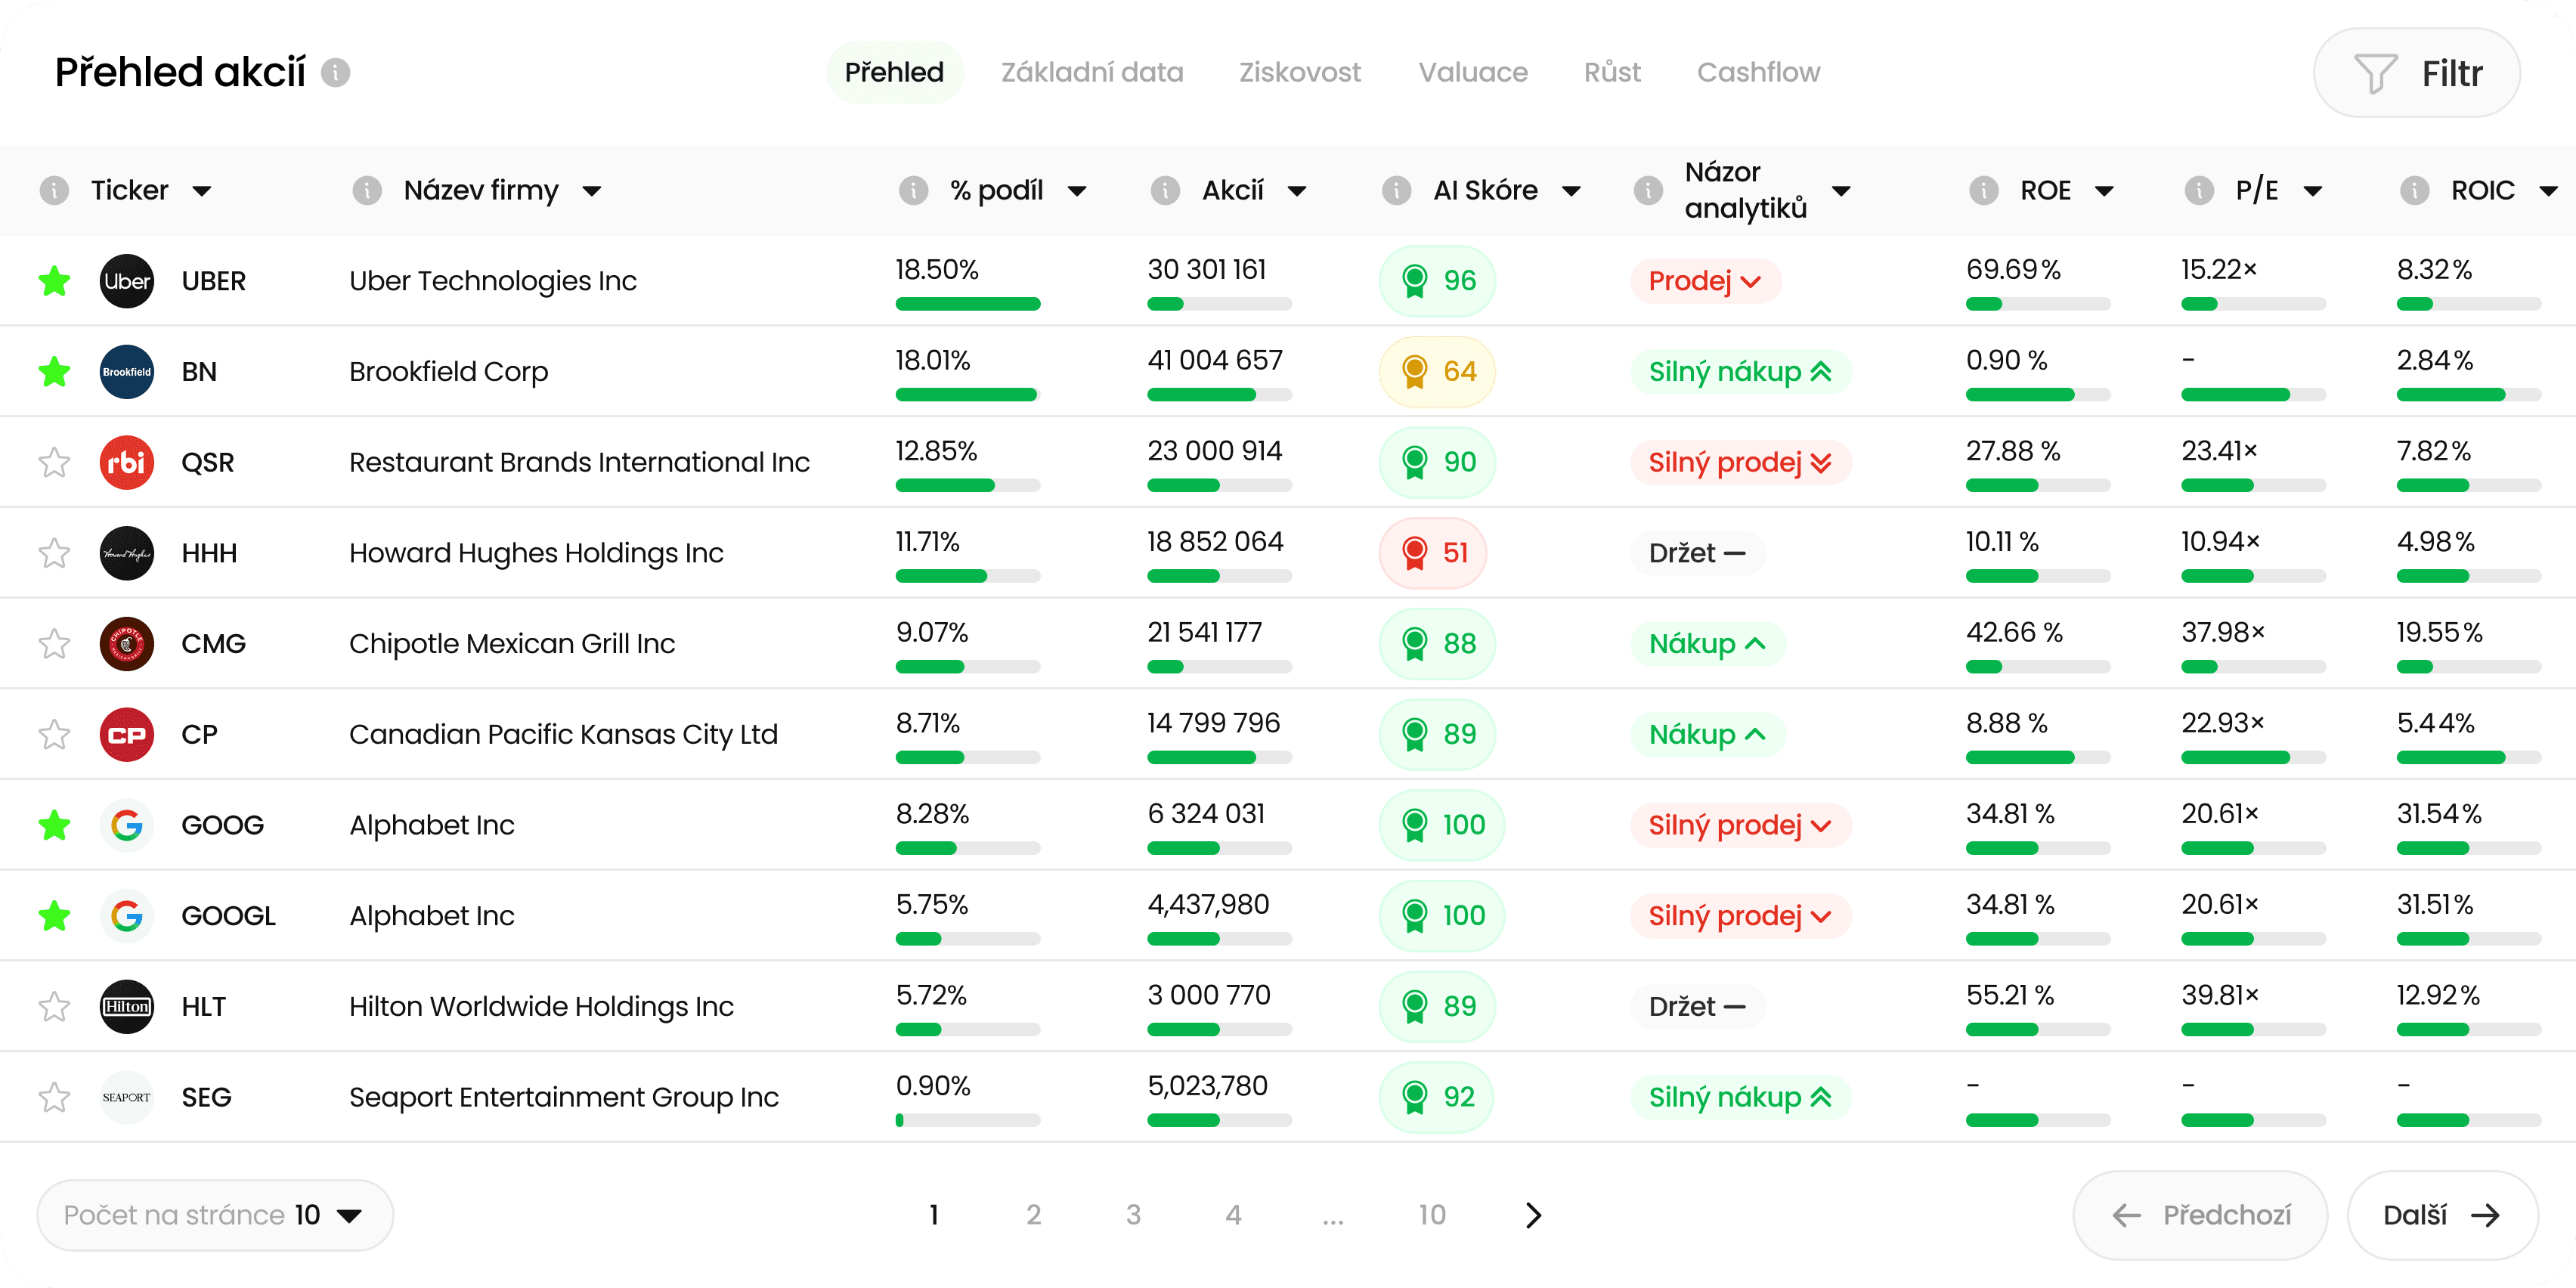The width and height of the screenshot is (2576, 1288).
Task: Open Názor analytiků column dropdown arrow
Action: 1841,191
